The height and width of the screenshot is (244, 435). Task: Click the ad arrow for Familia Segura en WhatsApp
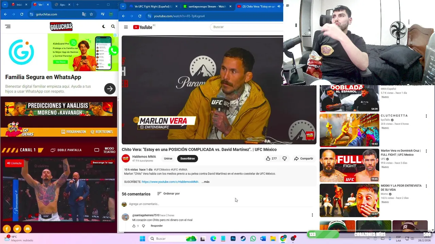pyautogui.click(x=110, y=89)
